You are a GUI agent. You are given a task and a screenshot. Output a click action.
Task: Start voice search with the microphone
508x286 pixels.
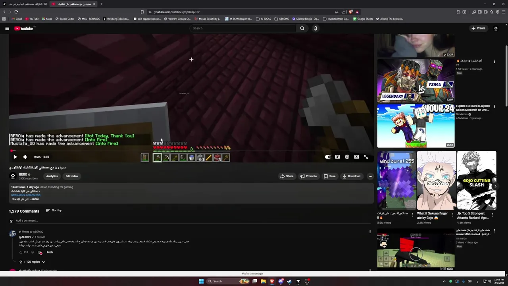(316, 28)
